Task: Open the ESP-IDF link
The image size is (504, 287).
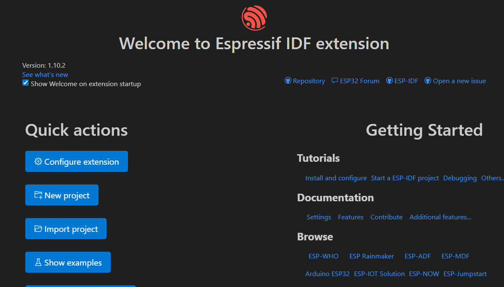Action: [x=406, y=81]
